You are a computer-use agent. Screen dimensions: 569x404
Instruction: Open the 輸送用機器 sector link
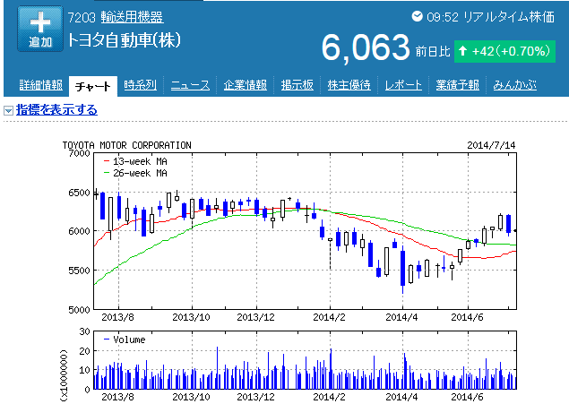(132, 17)
